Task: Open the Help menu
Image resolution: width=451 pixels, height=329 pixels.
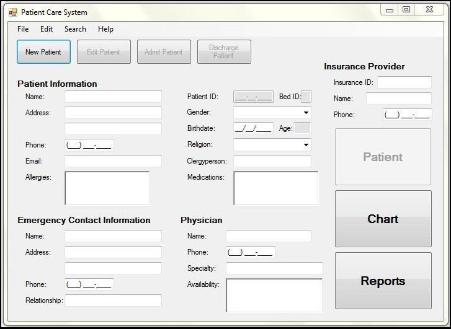Action: 105,29
